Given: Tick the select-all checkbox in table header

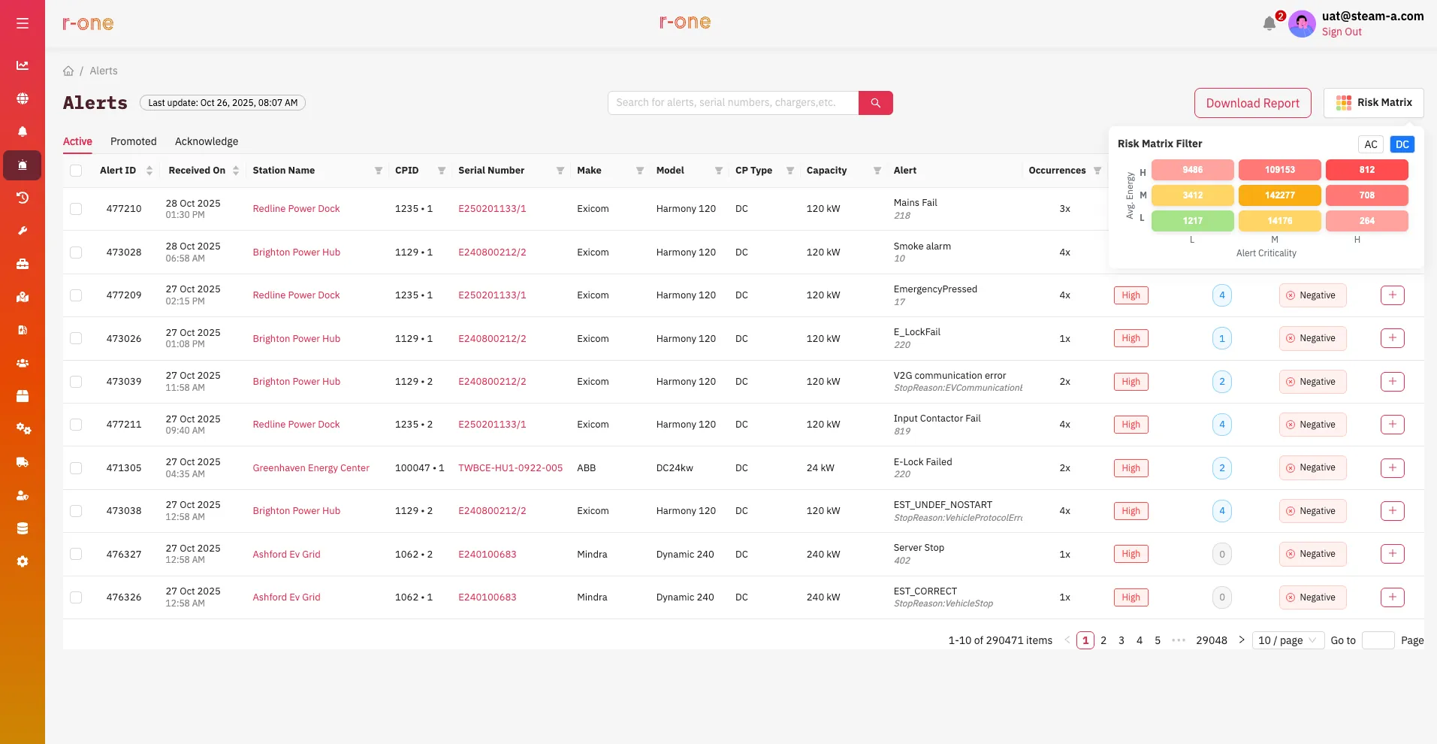Looking at the screenshot, I should click(76, 171).
